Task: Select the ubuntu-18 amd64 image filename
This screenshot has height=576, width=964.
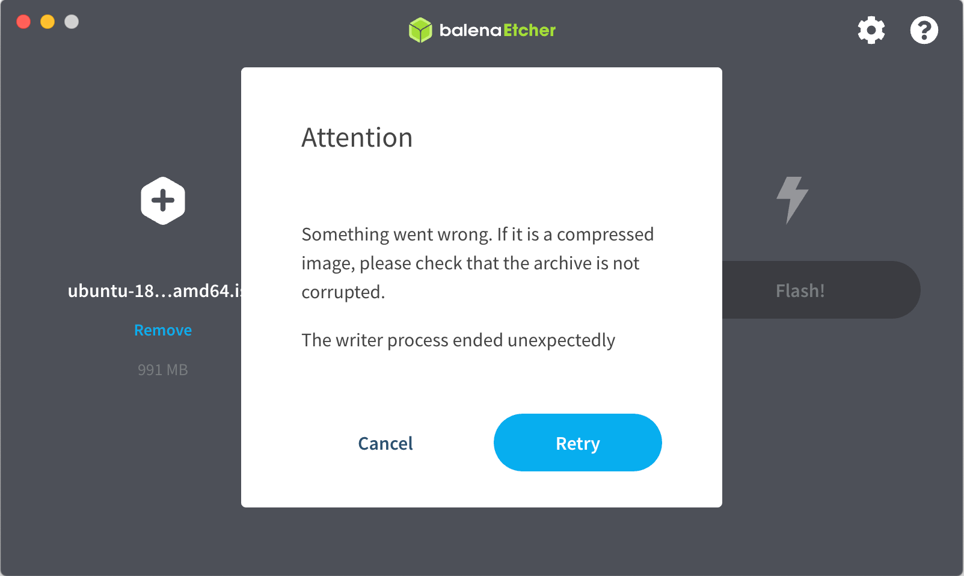Action: point(154,291)
